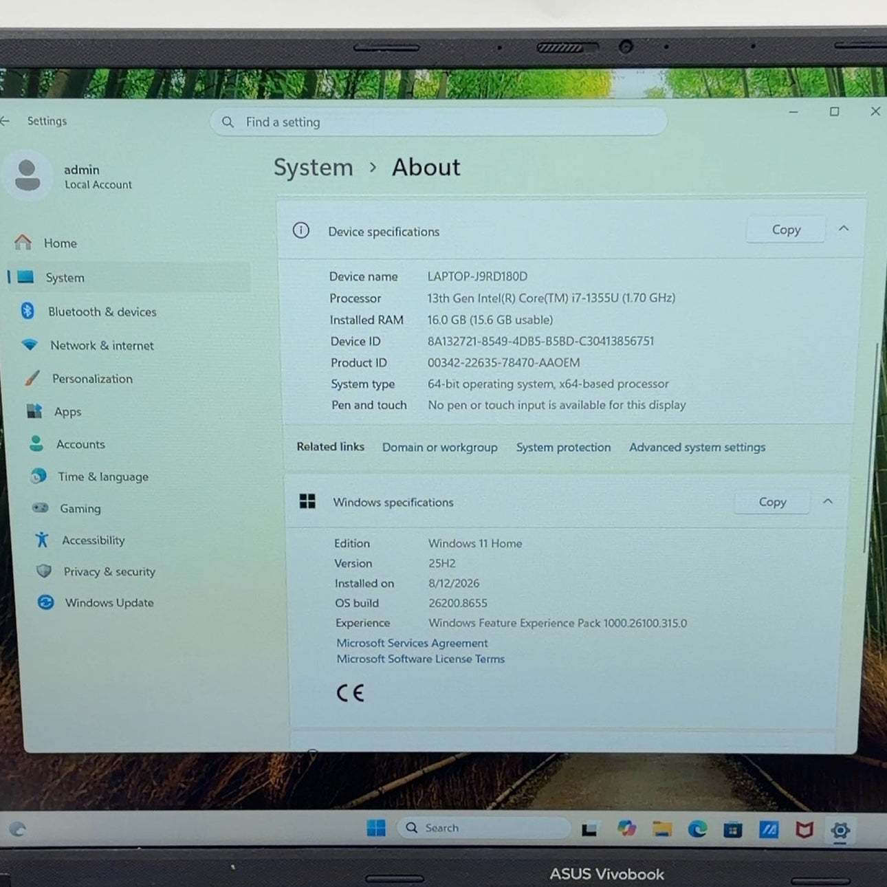887x887 pixels.
Task: Click the admin user avatar picture
Action: tap(28, 175)
